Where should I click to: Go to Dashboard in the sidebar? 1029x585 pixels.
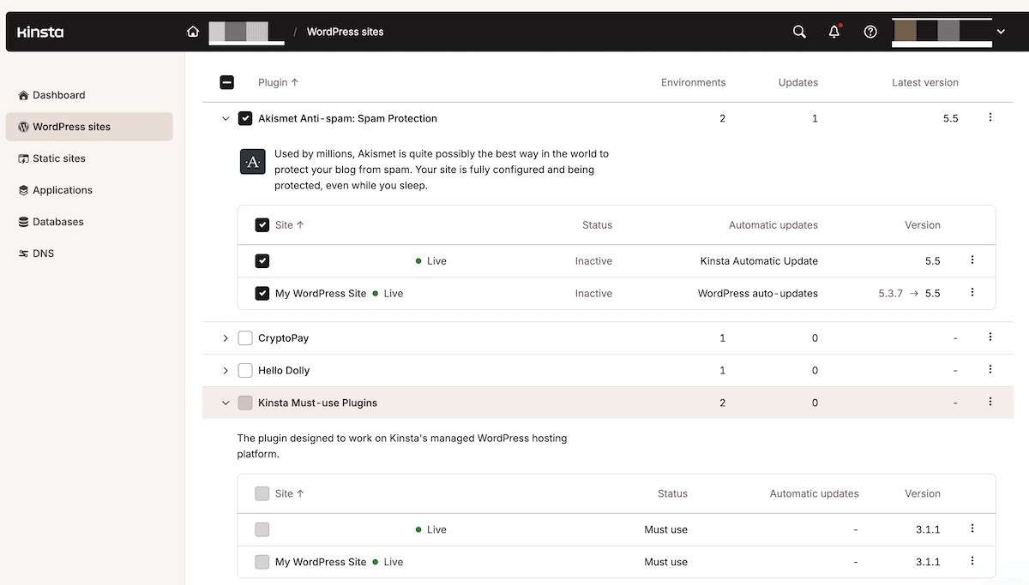click(58, 95)
